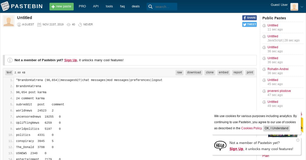The height and width of the screenshot is (160, 306).
Task: Click the user icon beside A GUEST
Action: 19,25
